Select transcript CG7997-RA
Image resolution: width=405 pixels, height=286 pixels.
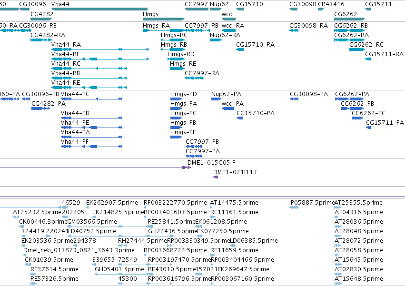click(x=194, y=78)
